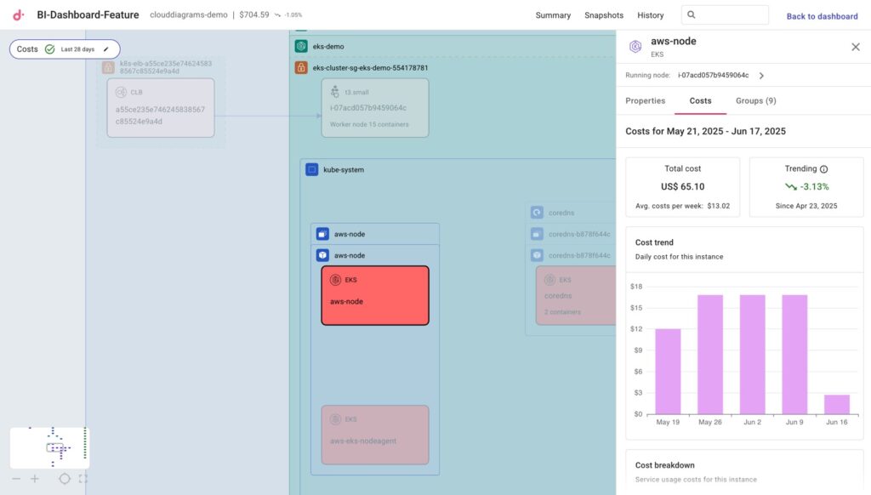Click the minimap thumbnail
This screenshot has height=495, width=871.
click(x=49, y=447)
